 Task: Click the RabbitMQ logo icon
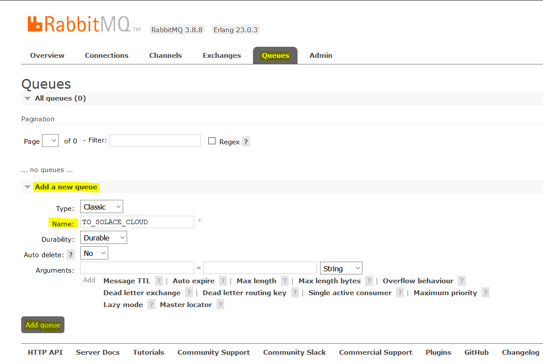point(34,23)
